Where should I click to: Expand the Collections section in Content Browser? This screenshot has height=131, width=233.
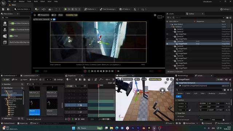(x=3, y=119)
